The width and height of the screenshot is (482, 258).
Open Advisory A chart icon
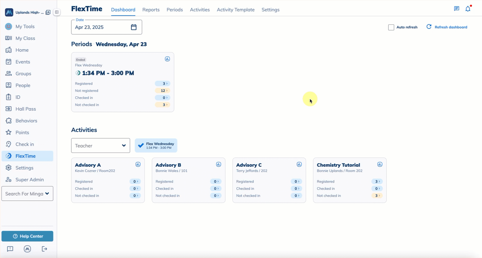pyautogui.click(x=138, y=164)
